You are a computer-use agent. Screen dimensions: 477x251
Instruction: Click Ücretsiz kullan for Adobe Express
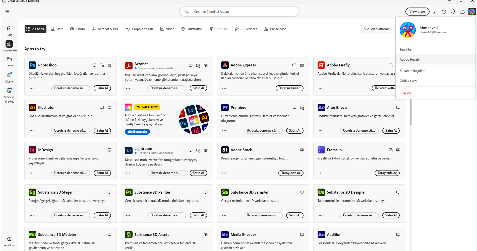[x=289, y=88]
